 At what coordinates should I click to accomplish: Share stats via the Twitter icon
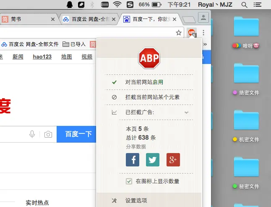click(x=153, y=160)
